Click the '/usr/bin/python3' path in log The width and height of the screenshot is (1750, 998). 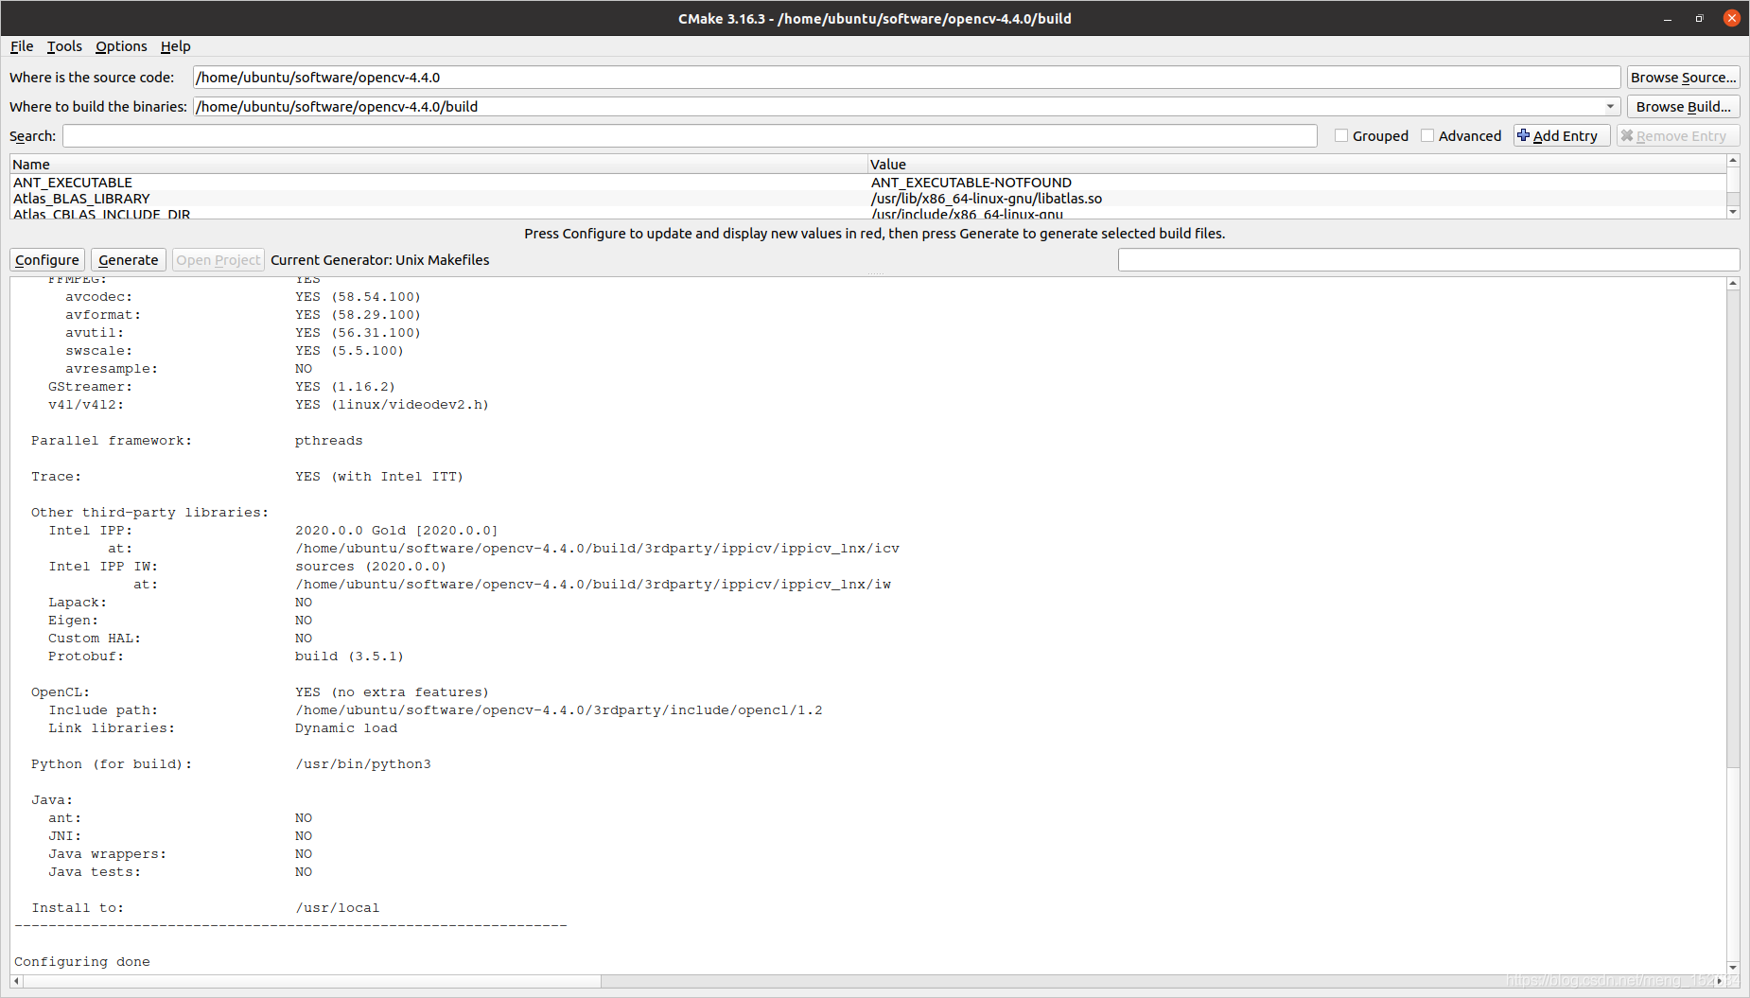pyautogui.click(x=363, y=764)
